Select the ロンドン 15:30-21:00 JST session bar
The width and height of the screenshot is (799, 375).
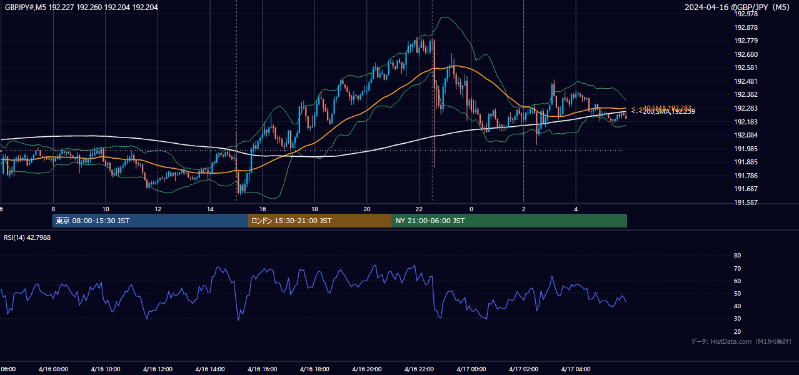[x=320, y=221]
